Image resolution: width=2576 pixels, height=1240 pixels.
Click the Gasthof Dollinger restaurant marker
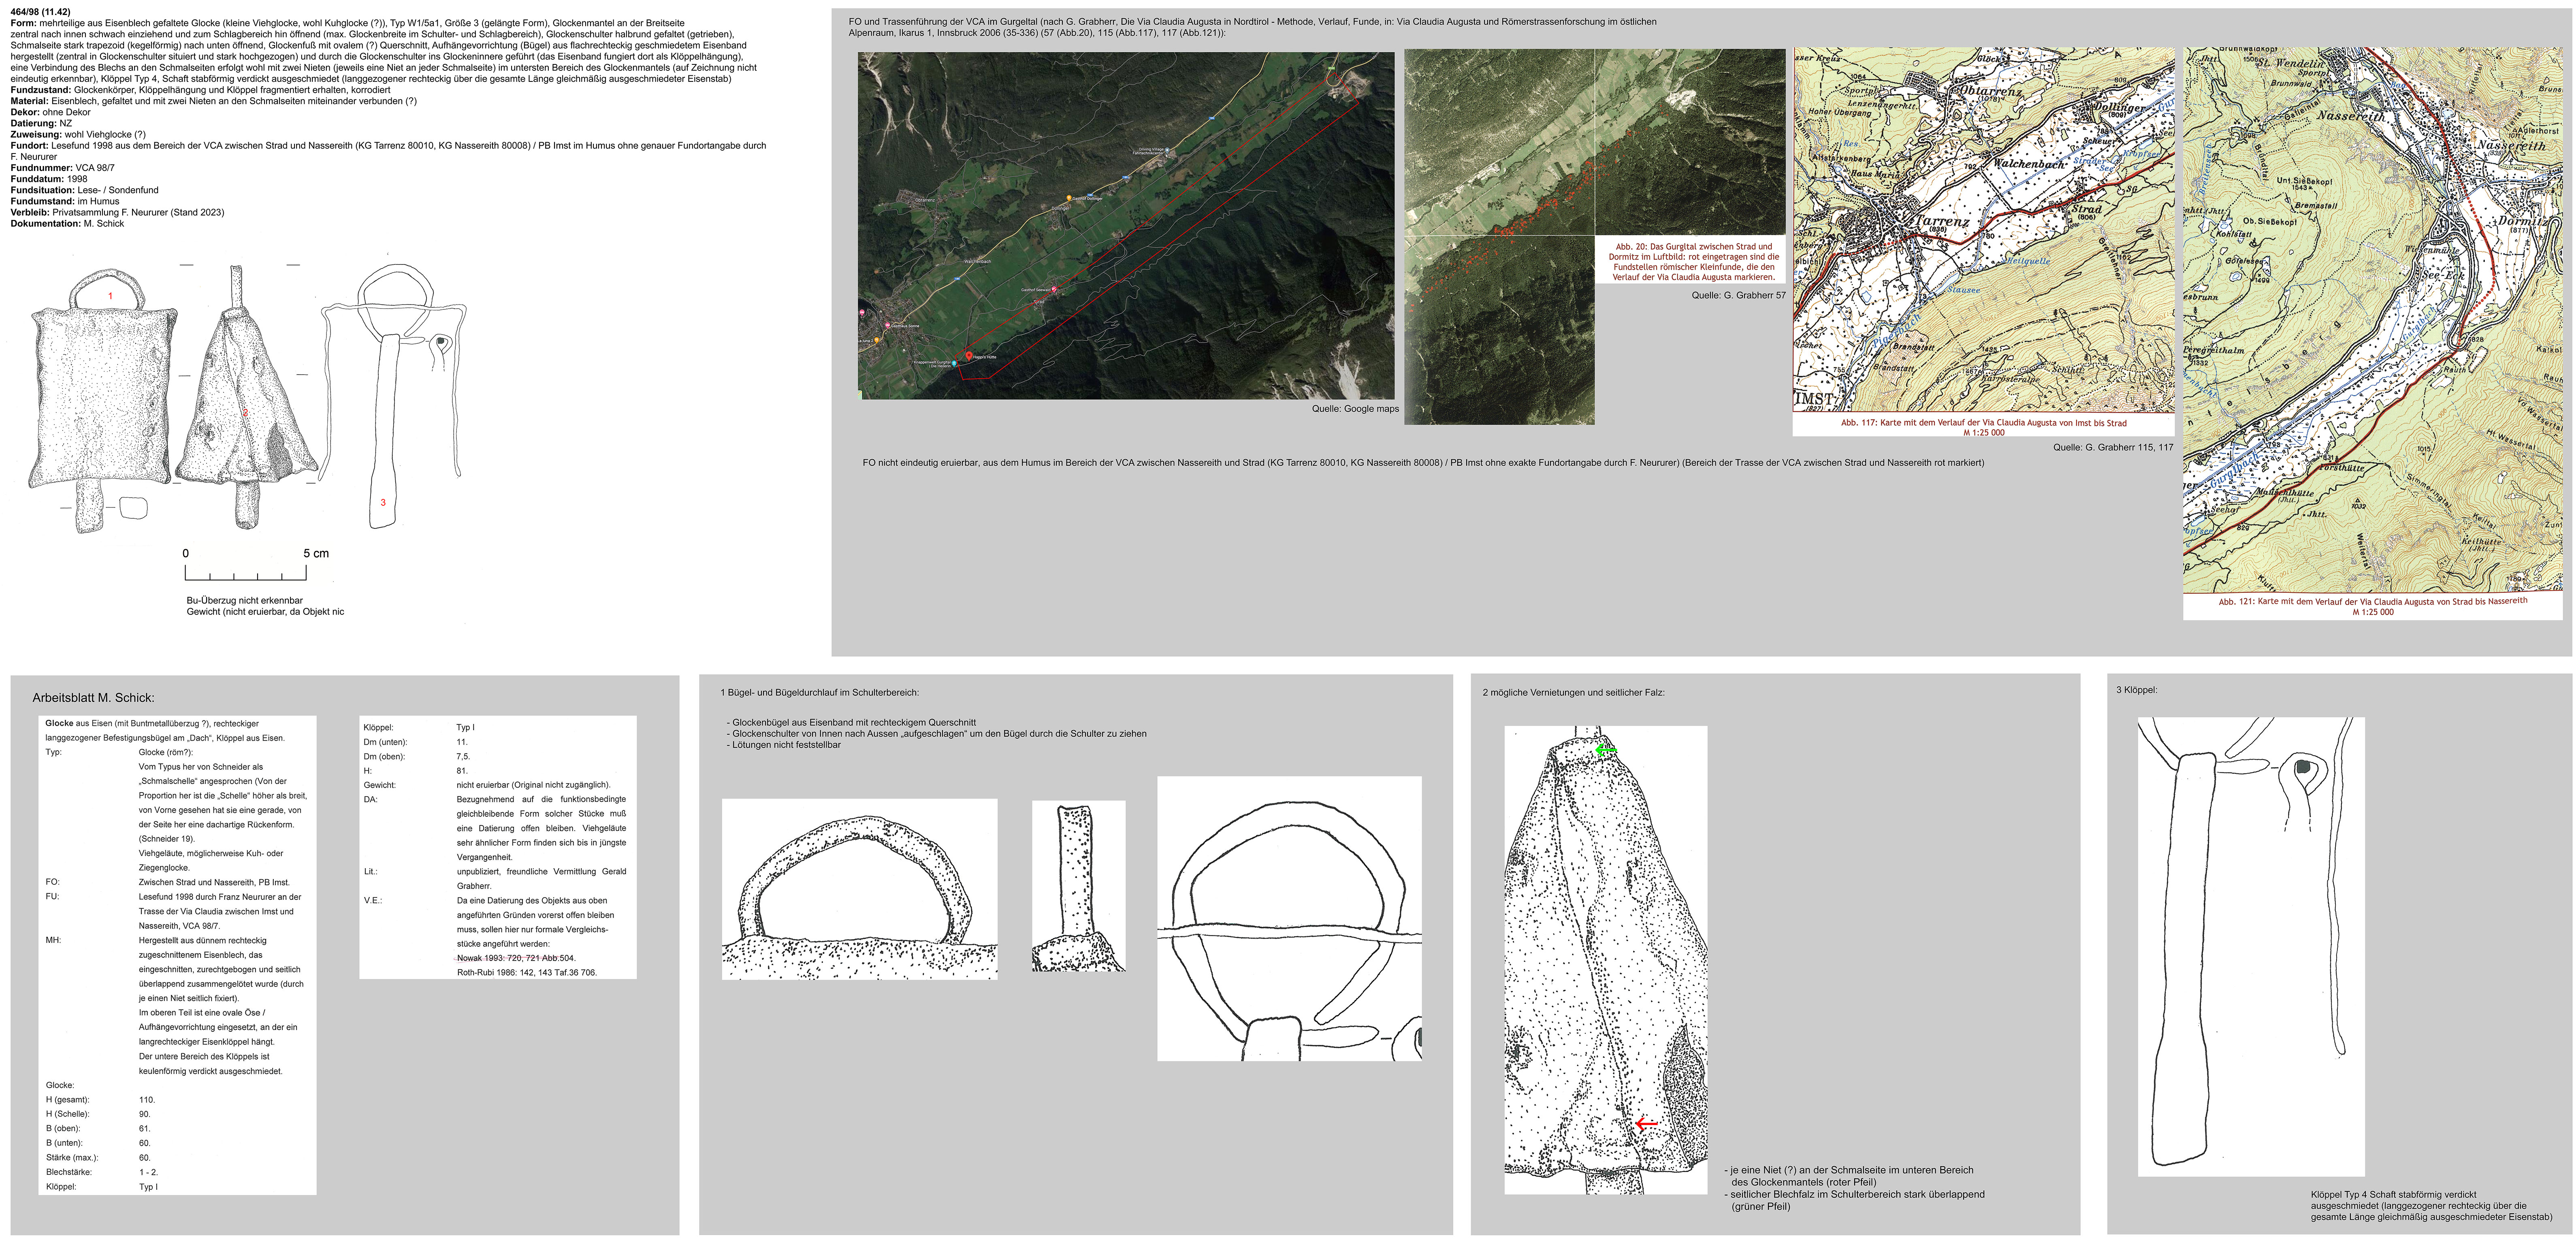(1069, 198)
